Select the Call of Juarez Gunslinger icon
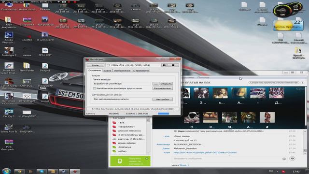The width and height of the screenshot is (309, 174). pos(9,84)
